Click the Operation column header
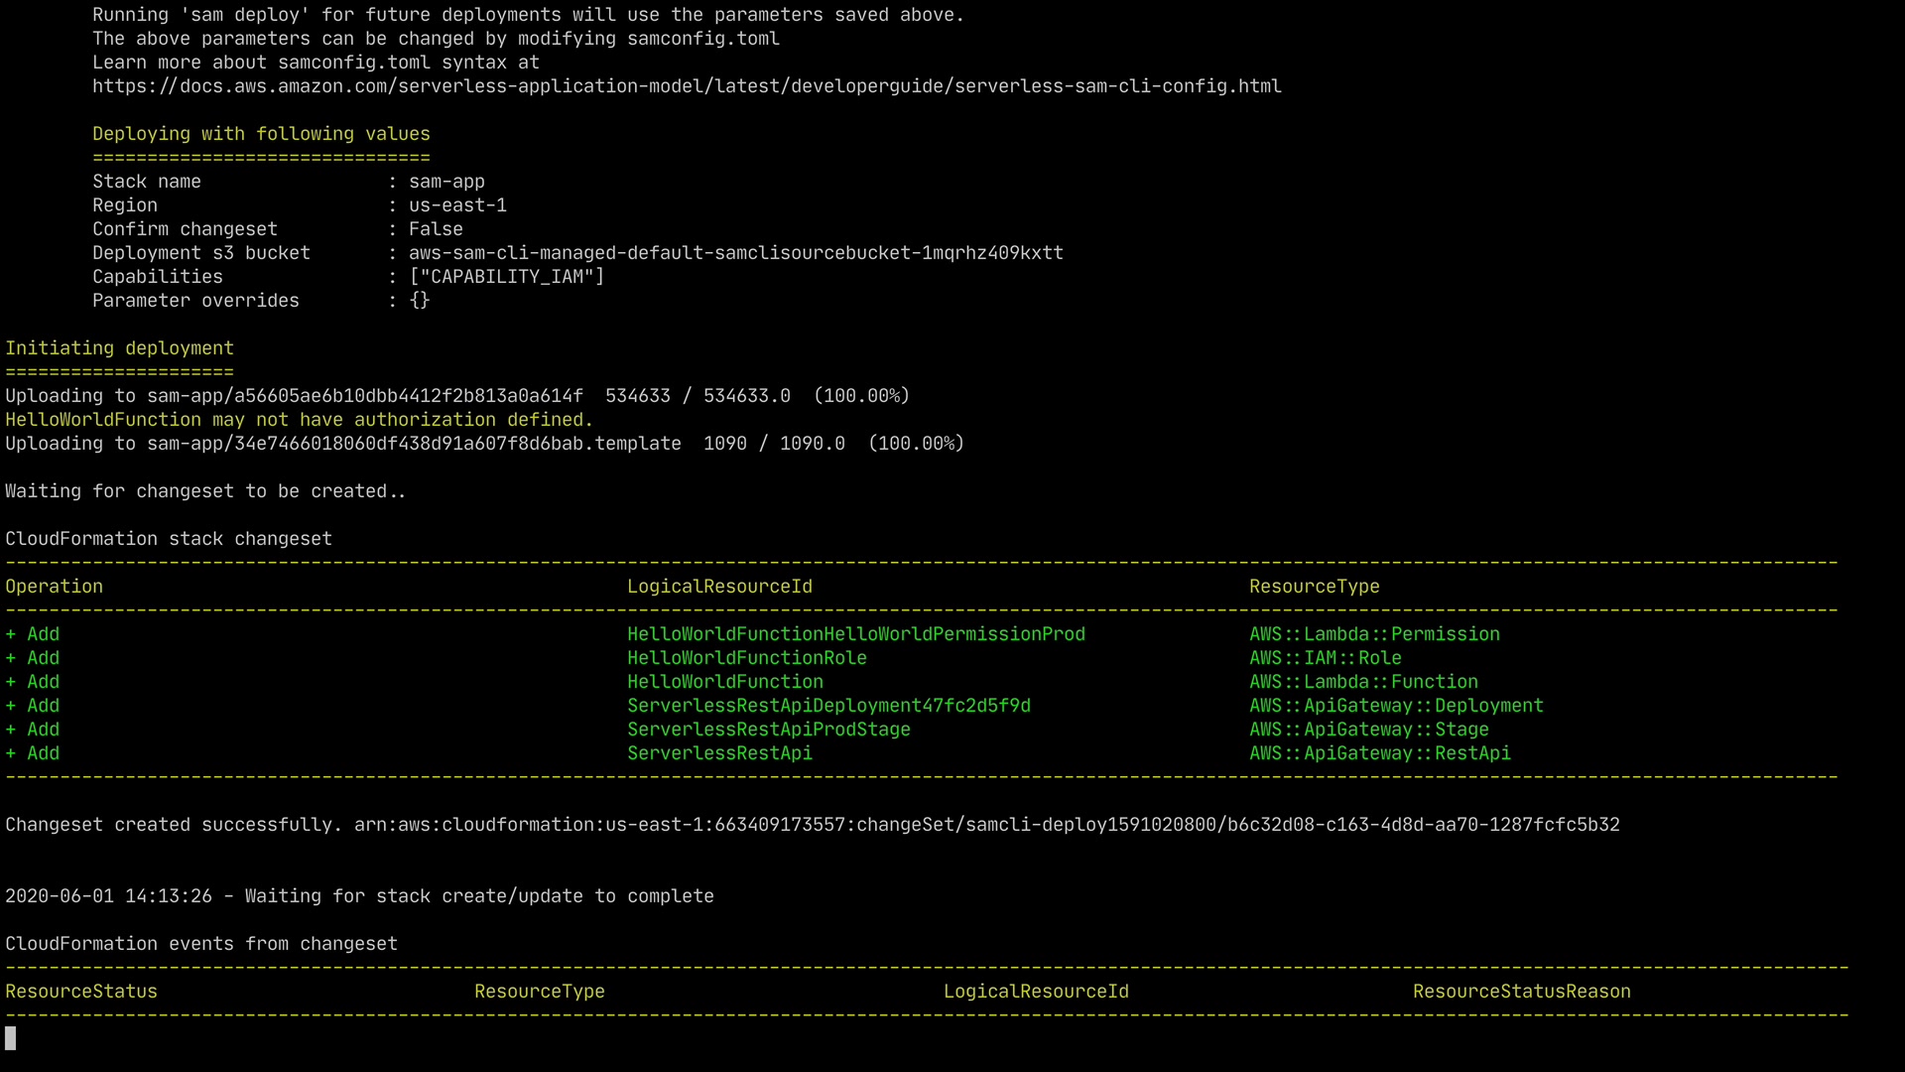This screenshot has width=1905, height=1072. [54, 587]
